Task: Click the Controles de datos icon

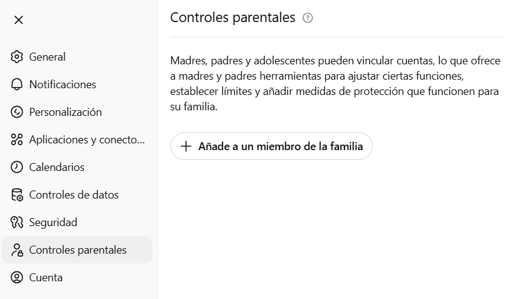Action: point(17,195)
